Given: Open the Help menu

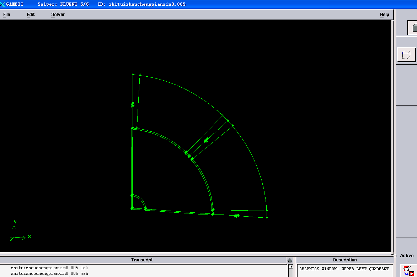Looking at the screenshot, I should point(384,15).
